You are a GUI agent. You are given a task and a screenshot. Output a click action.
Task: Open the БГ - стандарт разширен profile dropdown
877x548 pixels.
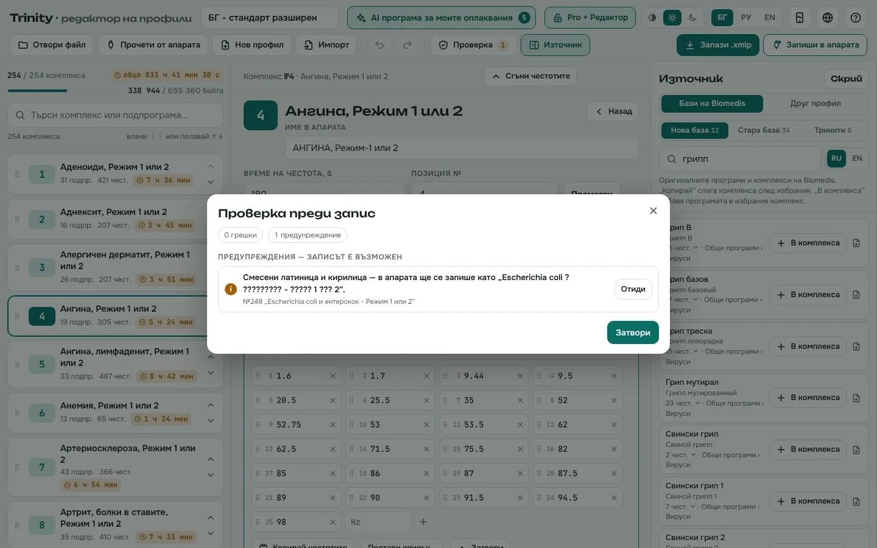pyautogui.click(x=269, y=18)
